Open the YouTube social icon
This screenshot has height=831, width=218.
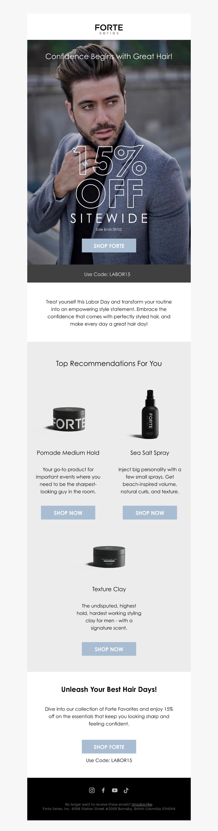point(115,790)
